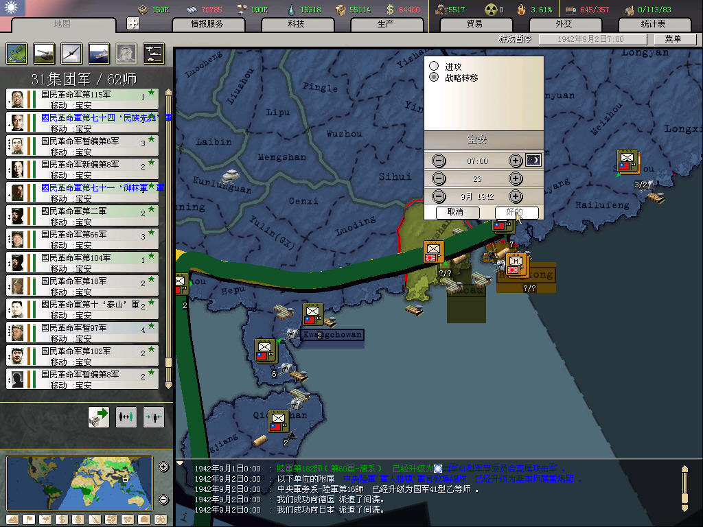Image resolution: width=703 pixels, height=527 pixels.
Task: Open the 地图 tab
Action: [62, 24]
